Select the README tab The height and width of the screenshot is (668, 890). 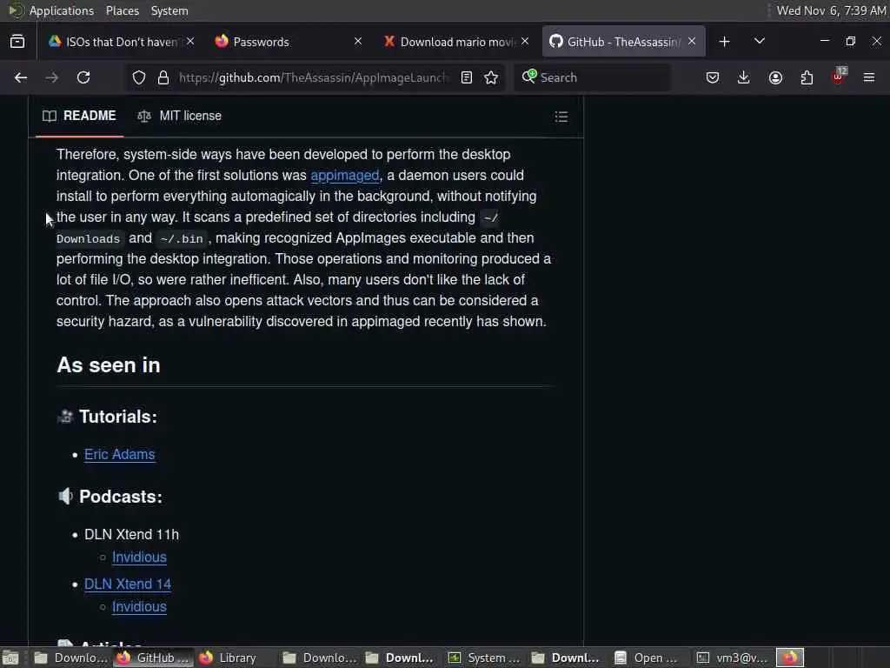point(79,116)
